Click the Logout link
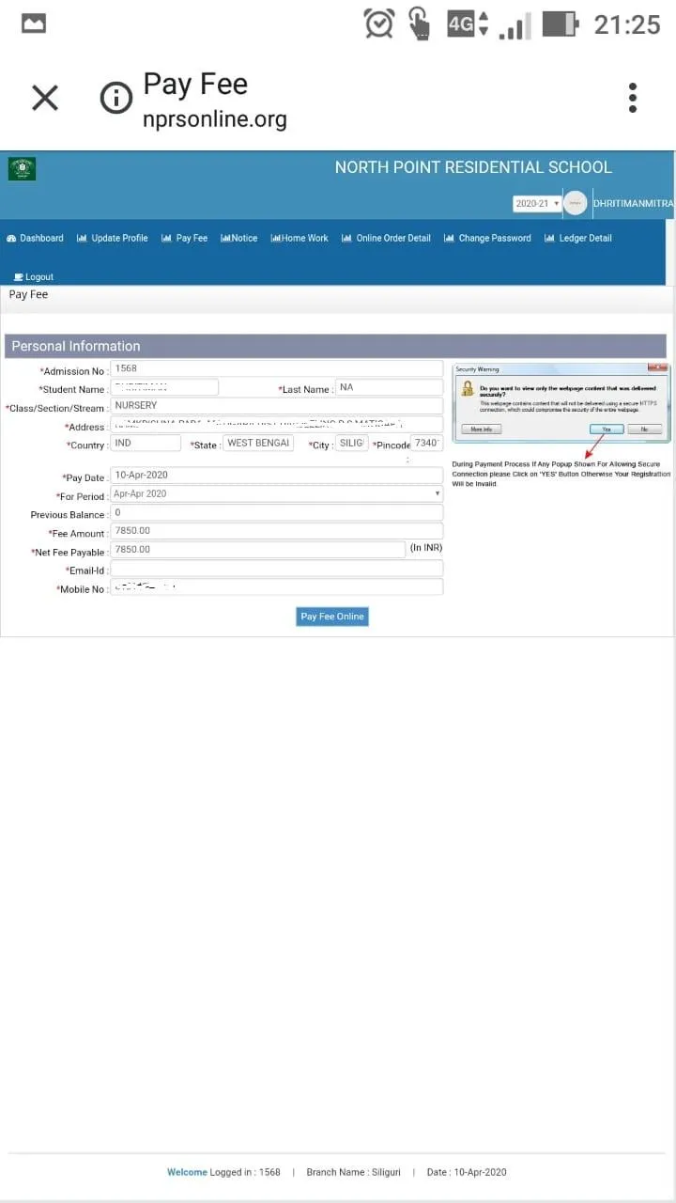 coord(34,277)
